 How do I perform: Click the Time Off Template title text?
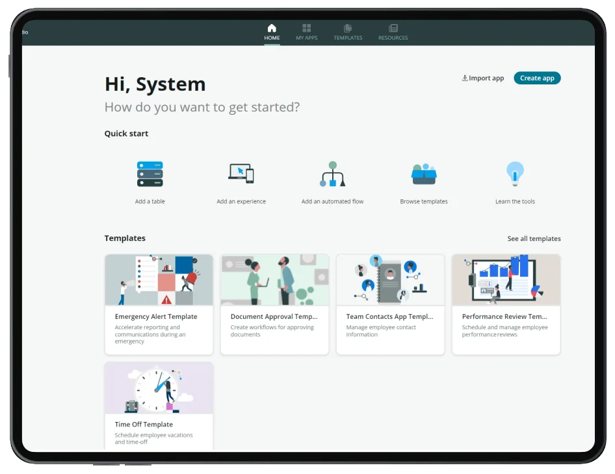(x=144, y=425)
